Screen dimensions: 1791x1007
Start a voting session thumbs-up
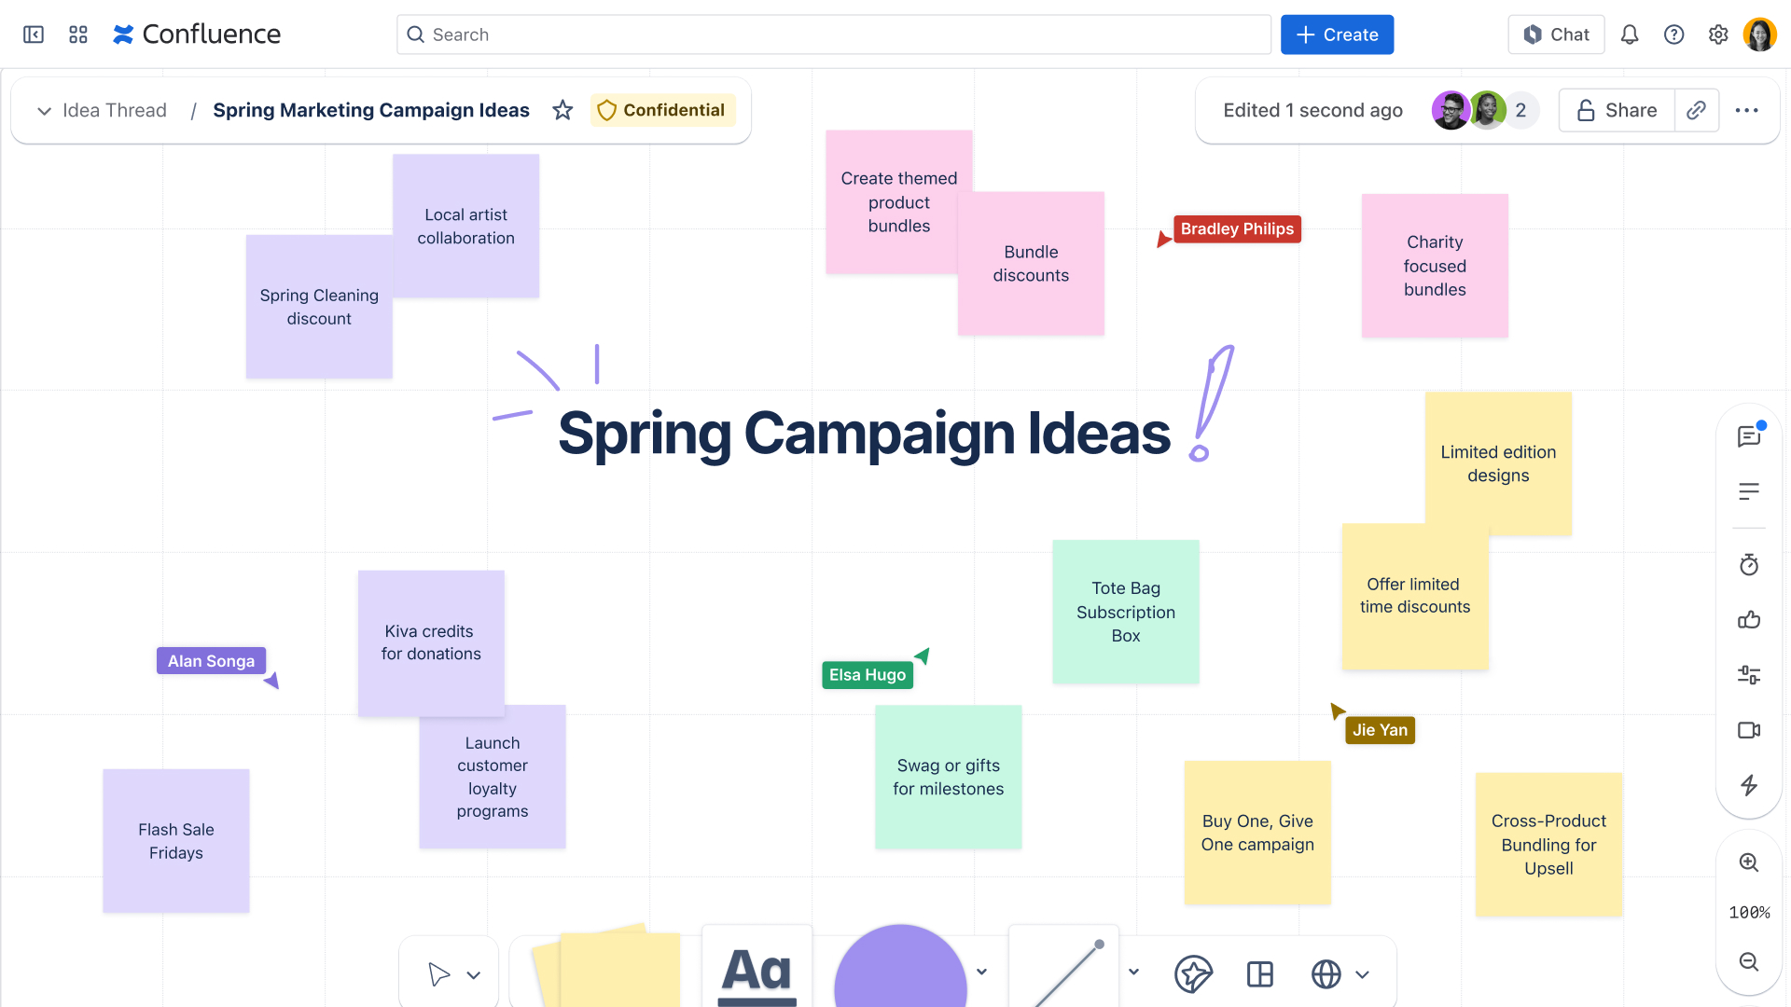[1749, 620]
